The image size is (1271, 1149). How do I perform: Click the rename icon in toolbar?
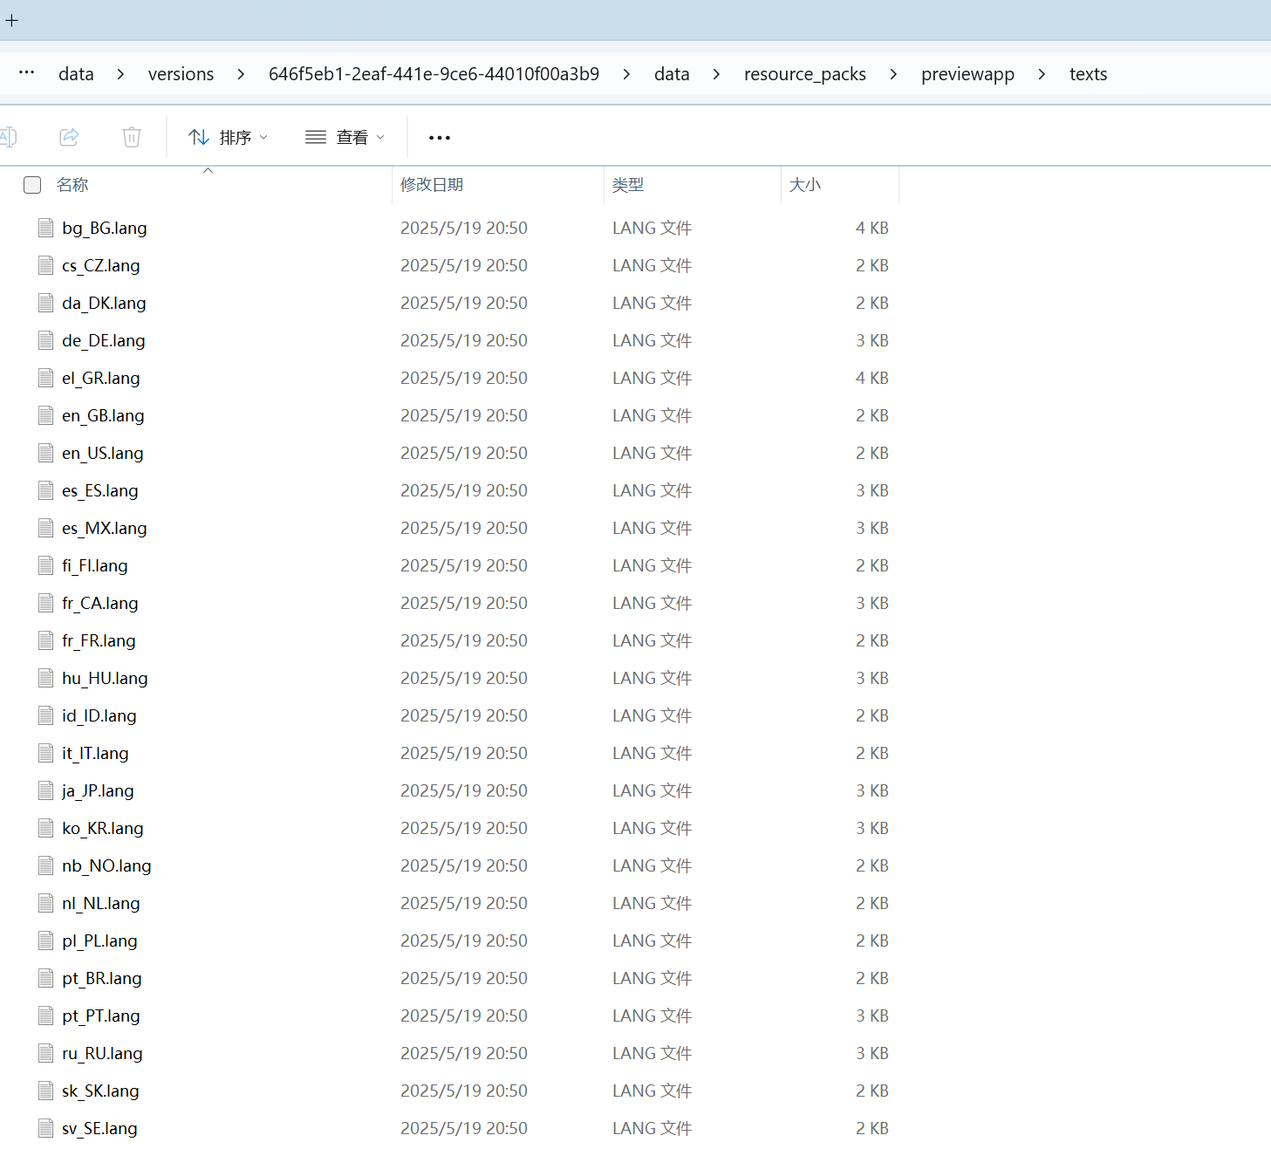[x=8, y=137]
